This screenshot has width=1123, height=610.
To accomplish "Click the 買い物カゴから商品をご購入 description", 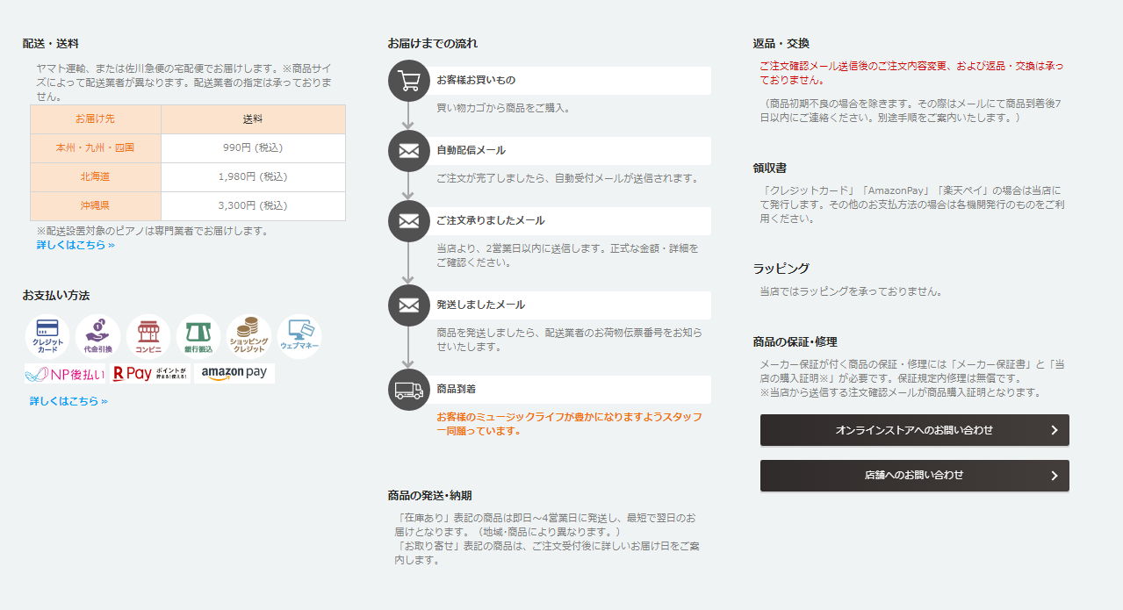I will pos(504,108).
